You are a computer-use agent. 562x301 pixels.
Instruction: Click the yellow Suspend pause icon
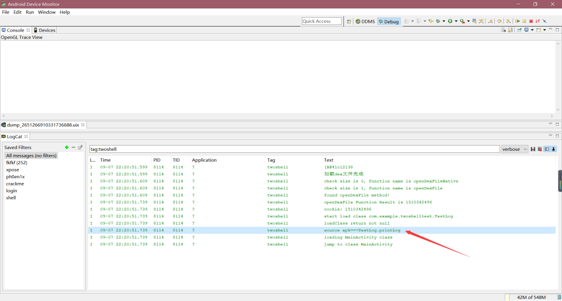[525, 21]
